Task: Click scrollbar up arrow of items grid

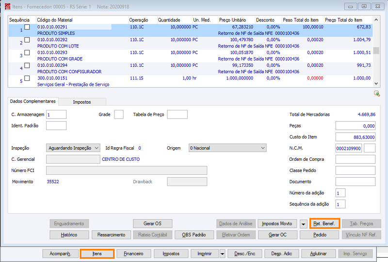Action: click(x=376, y=19)
